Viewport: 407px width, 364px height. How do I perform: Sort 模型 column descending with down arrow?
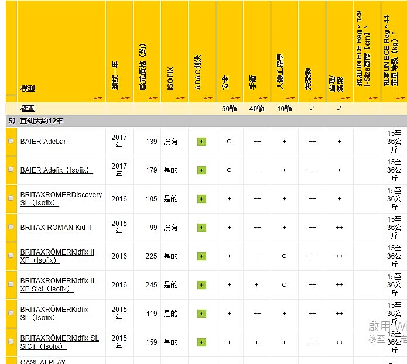pyautogui.click(x=100, y=98)
